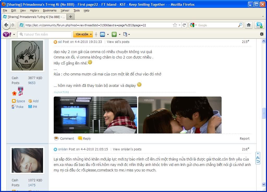Open signature image of the kissing couple
The width and height of the screenshot is (267, 192).
pyautogui.click(x=180, y=115)
